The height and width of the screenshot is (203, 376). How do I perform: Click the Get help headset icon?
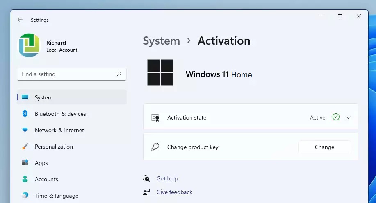pyautogui.click(x=146, y=178)
